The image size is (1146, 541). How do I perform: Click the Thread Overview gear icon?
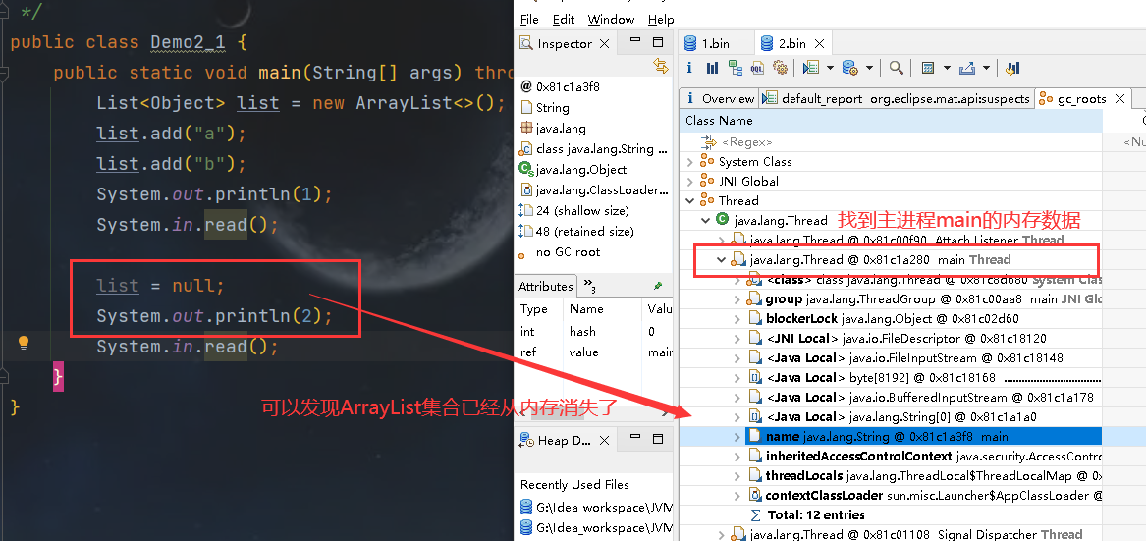(x=780, y=68)
